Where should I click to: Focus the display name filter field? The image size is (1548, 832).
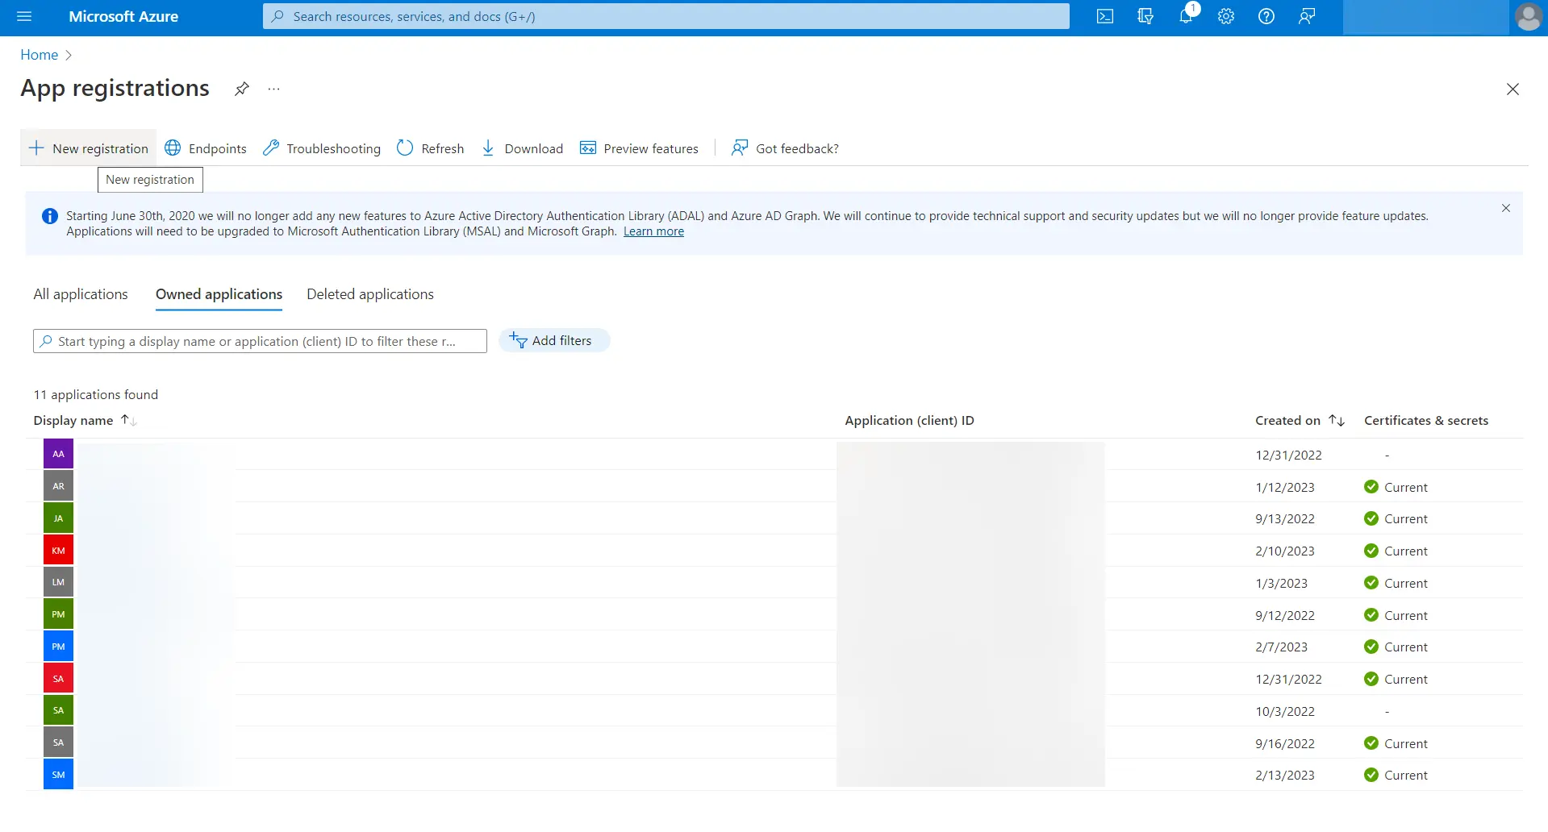260,341
